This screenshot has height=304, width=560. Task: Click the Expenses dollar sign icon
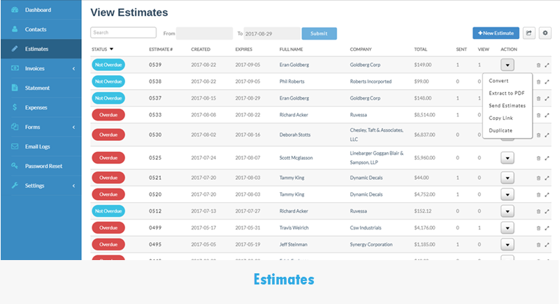point(15,107)
